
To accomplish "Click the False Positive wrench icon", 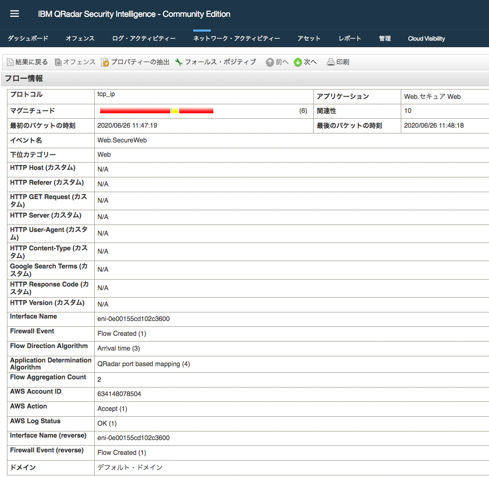I will tap(179, 62).
